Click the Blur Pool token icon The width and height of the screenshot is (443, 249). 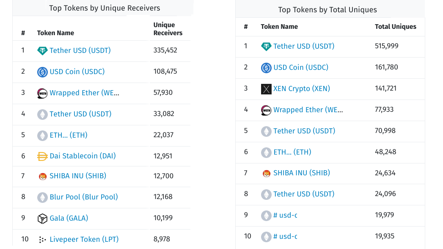(x=42, y=197)
